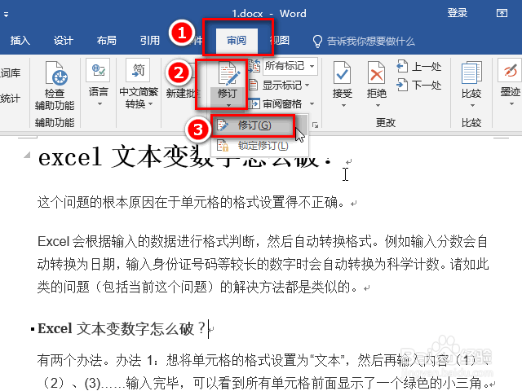Expand the 语言 dropdown arrow
Image resolution: width=522 pixels, height=391 pixels.
coord(100,104)
